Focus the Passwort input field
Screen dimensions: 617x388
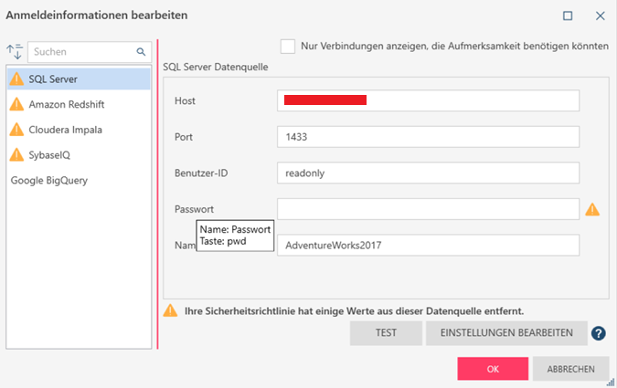[x=428, y=209]
